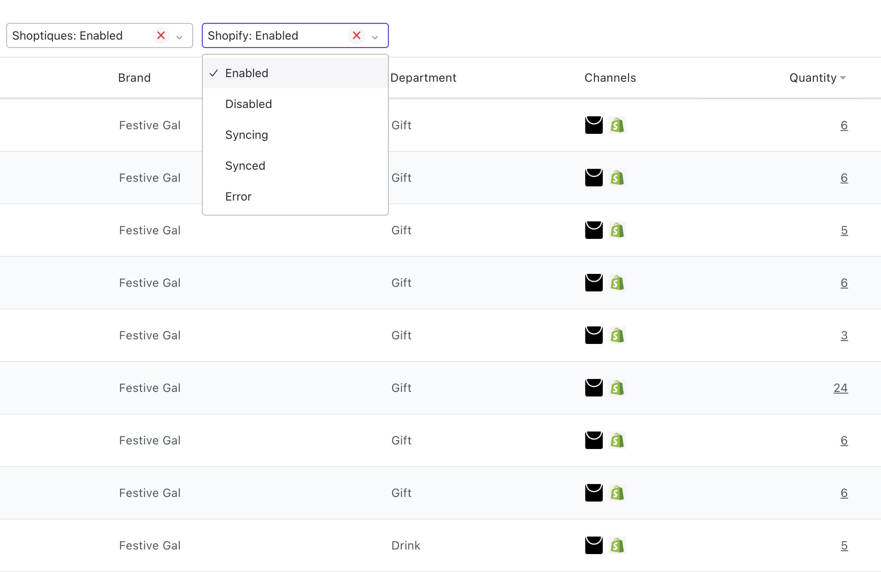This screenshot has height=572, width=881.
Task: Click Shopify icon in Gift row with quantity 5
Action: 617,230
